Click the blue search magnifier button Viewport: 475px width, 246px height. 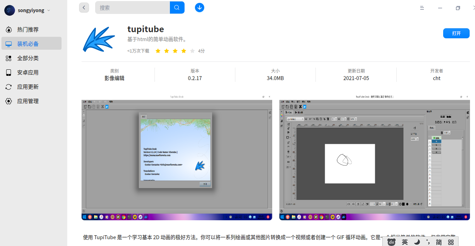tap(177, 8)
